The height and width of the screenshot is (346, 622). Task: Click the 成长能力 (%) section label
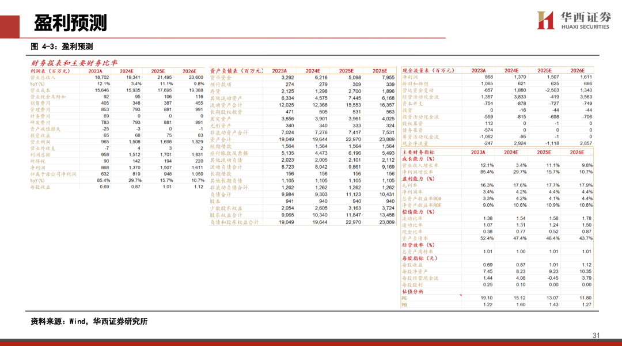pos(418,158)
